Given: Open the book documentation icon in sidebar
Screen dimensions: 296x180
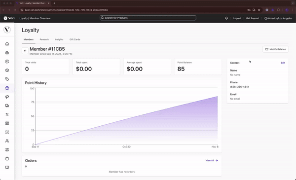Looking at the screenshot, I should (x=7, y=167).
